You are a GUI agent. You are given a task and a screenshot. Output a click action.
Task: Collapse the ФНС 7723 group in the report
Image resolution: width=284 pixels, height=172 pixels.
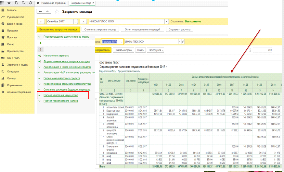click(x=96, y=99)
